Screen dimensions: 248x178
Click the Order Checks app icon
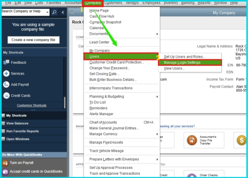(192, 176)
